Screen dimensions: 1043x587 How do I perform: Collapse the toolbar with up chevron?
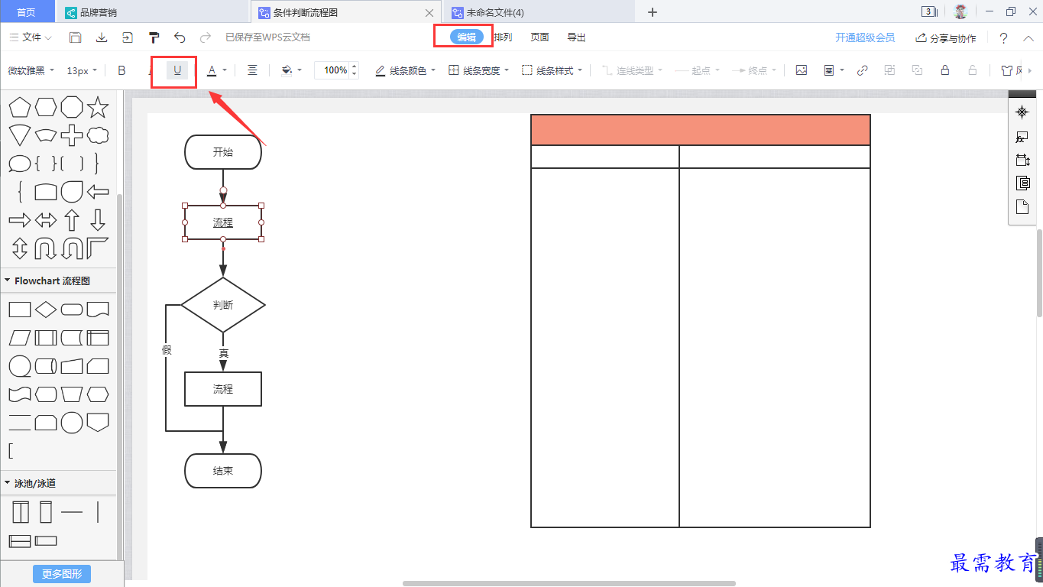[1028, 37]
